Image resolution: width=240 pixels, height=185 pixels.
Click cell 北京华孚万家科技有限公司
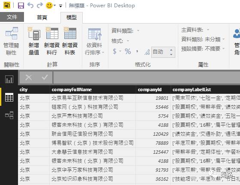pyautogui.click(x=93, y=170)
